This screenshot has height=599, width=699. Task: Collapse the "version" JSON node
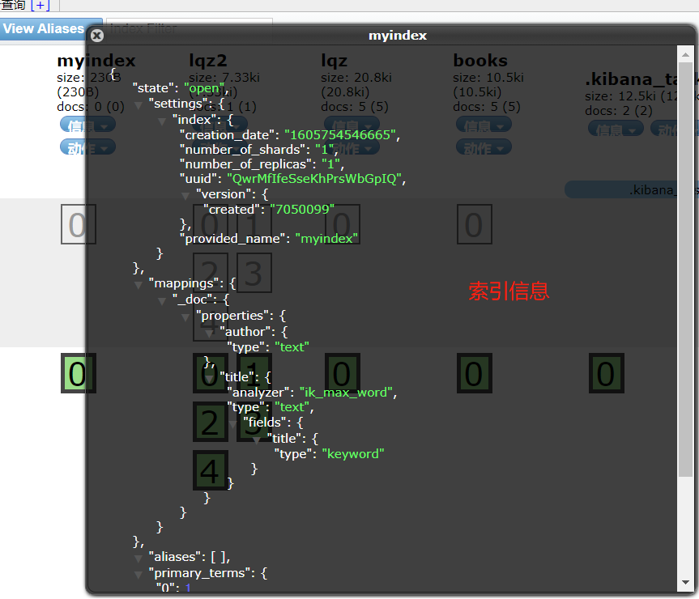pos(186,196)
